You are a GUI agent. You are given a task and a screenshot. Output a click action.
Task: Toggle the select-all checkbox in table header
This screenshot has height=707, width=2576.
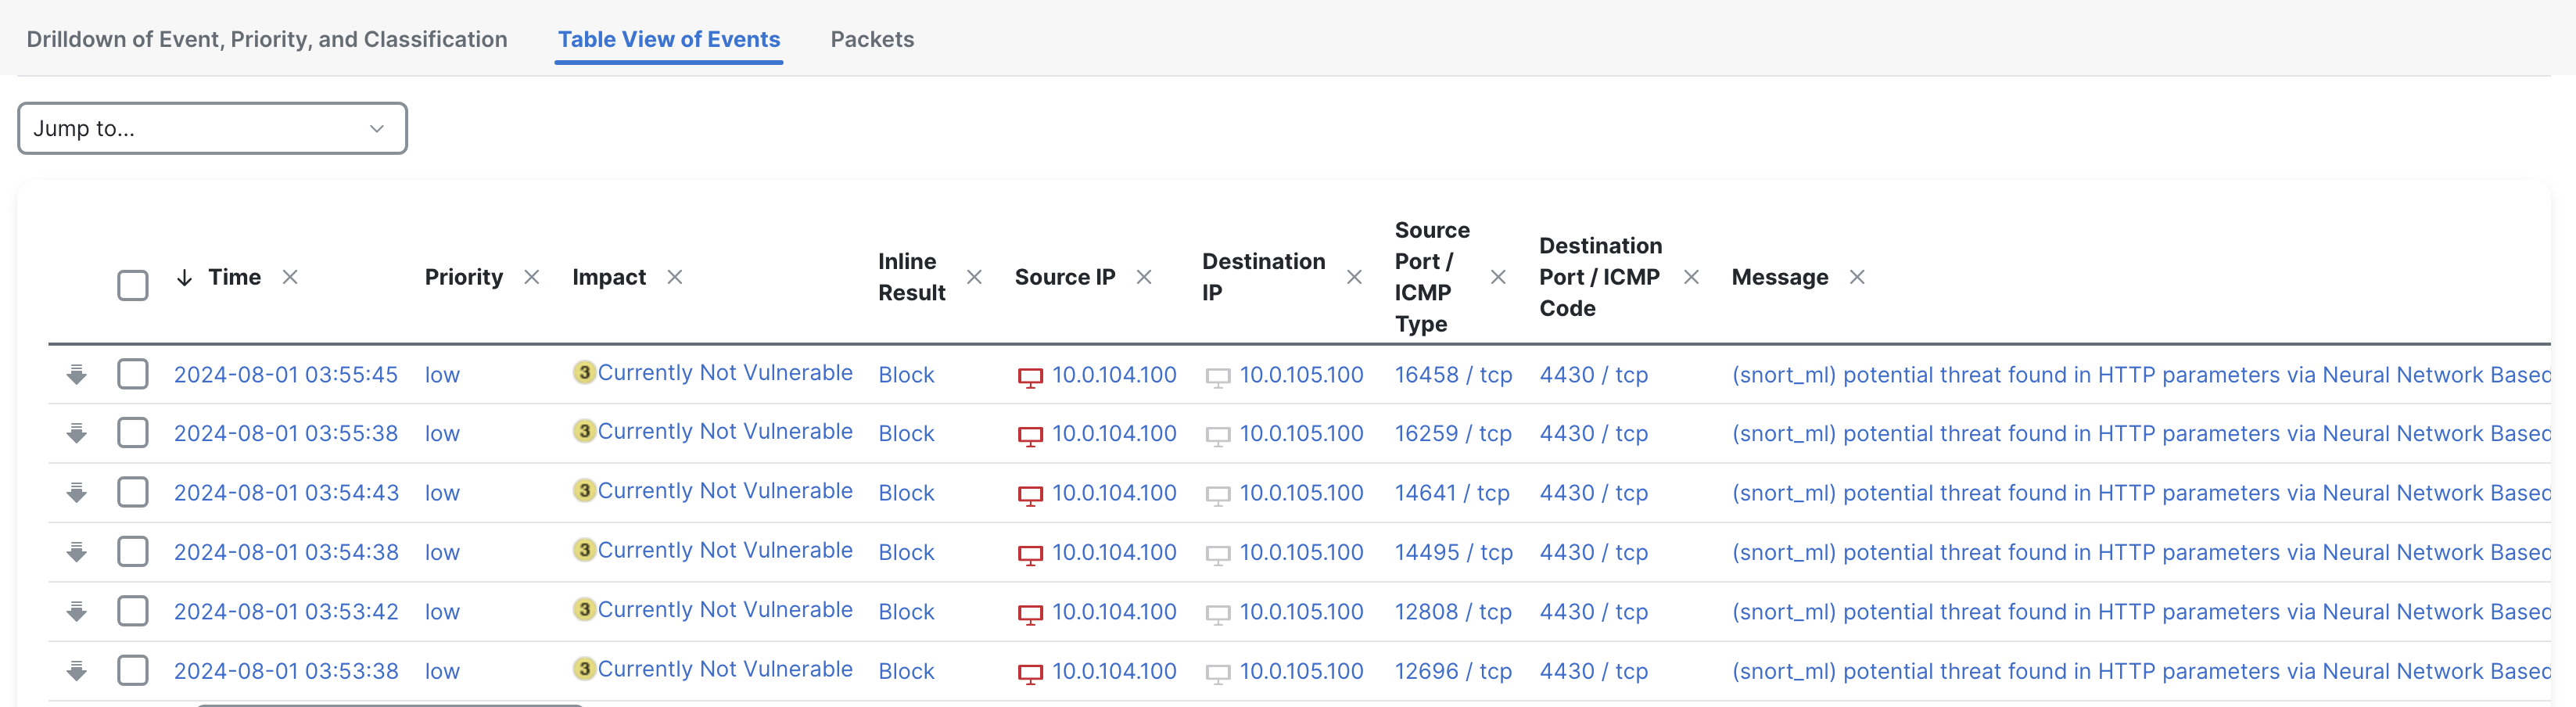[x=133, y=285]
